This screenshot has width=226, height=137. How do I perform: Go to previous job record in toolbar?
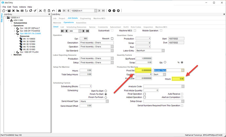(68, 11)
